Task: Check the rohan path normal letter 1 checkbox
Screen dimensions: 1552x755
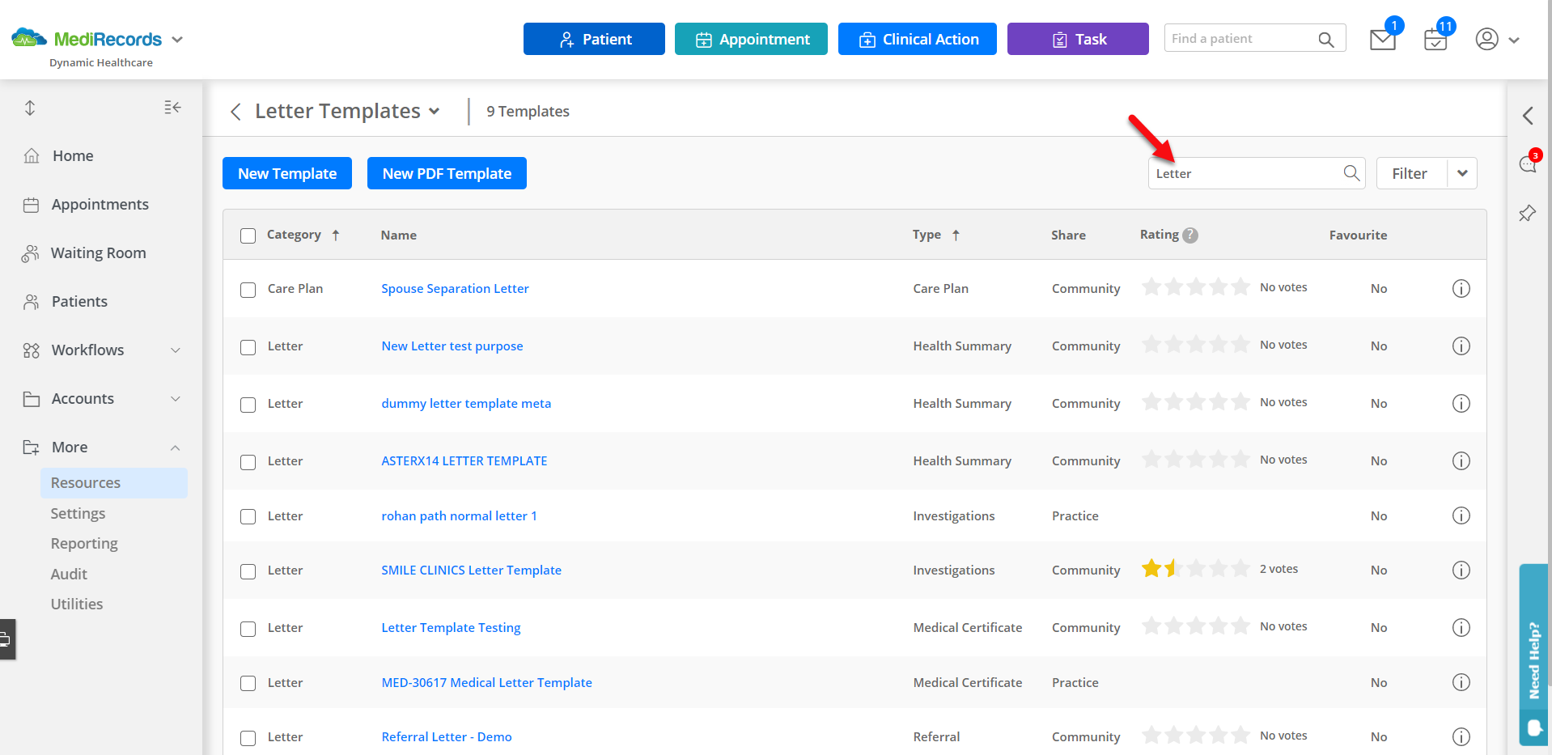Action: tap(248, 516)
